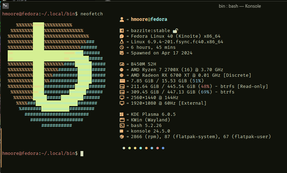
Task: Click the GPU chip icon beside AMD Radeon RX 6700
Action: tap(122, 75)
